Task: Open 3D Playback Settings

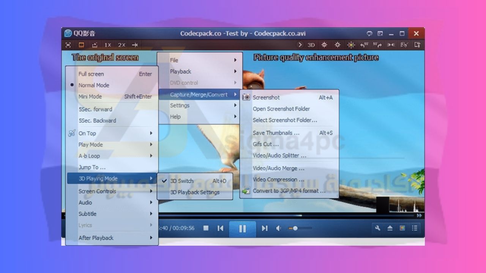Action: tap(195, 192)
